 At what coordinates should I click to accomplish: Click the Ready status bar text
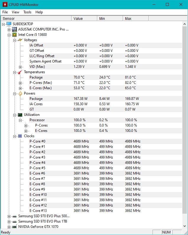pyautogui.click(x=6, y=232)
